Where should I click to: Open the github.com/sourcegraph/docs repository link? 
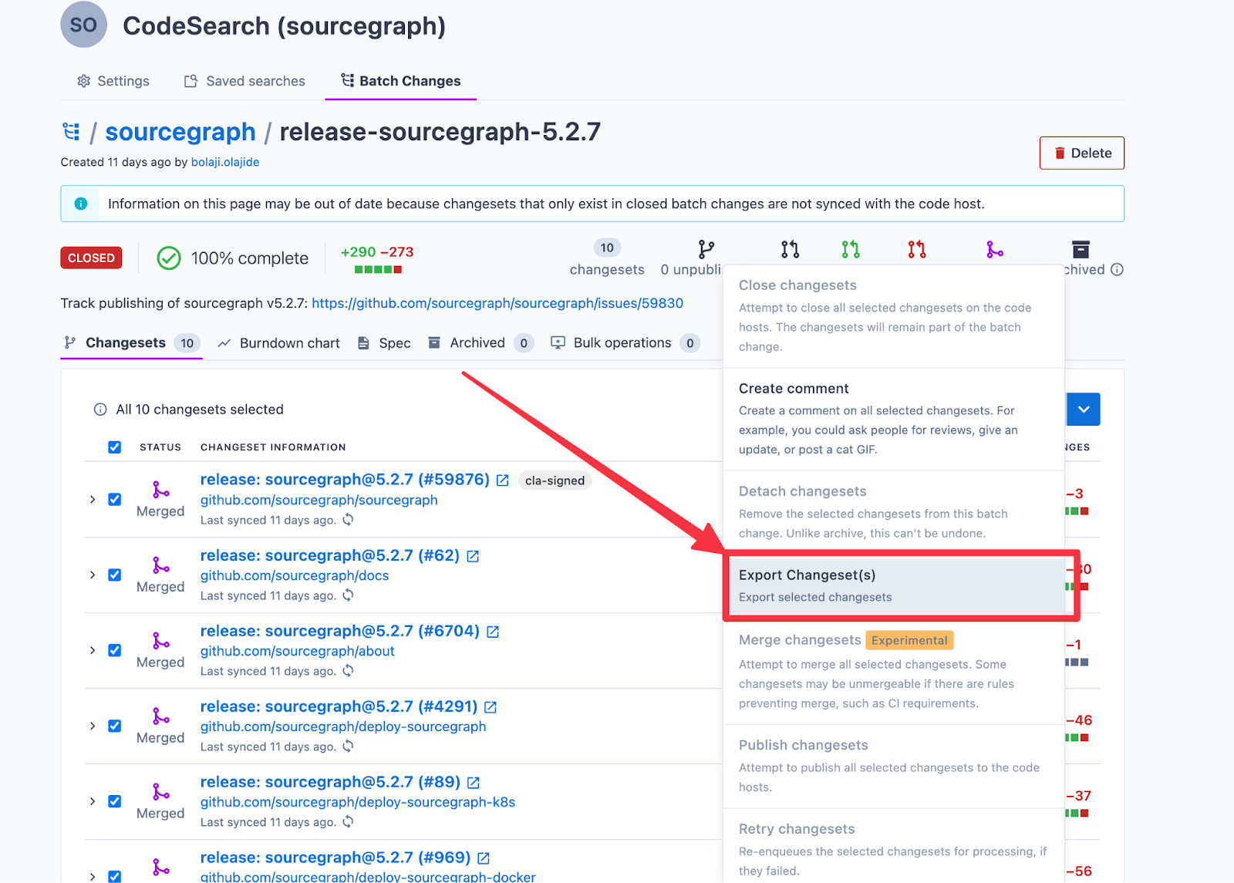[295, 575]
